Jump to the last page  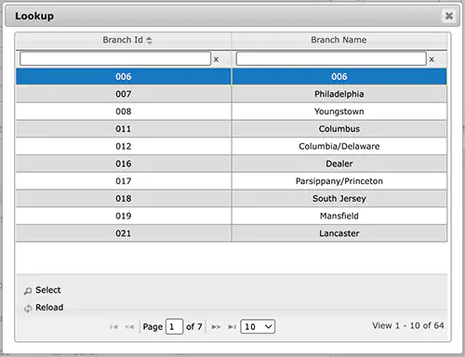click(232, 326)
